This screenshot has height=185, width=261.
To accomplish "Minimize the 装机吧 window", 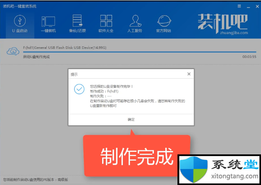I will (248, 7).
